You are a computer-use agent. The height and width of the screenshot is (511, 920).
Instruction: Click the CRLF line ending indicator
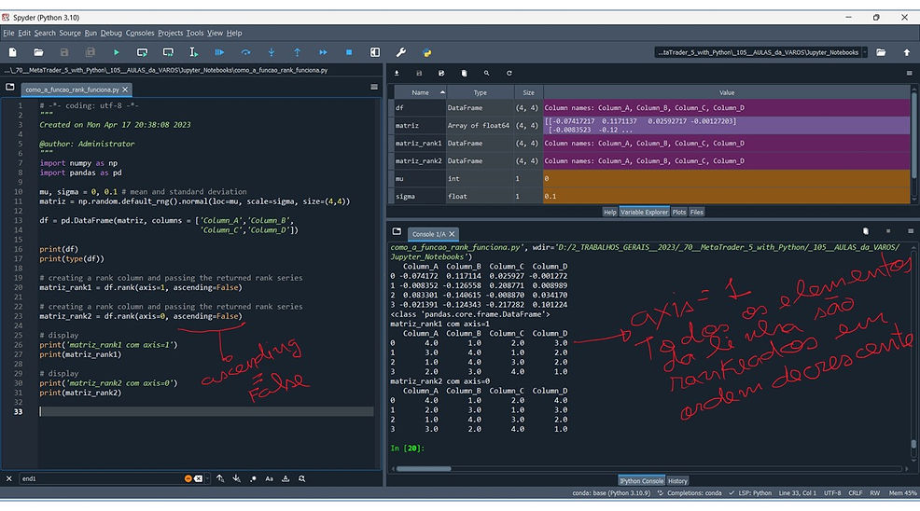pos(855,492)
